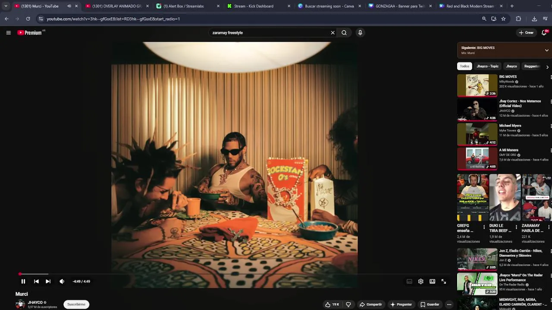Select the Jhayco filter chip
The height and width of the screenshot is (310, 552).
pos(511,66)
